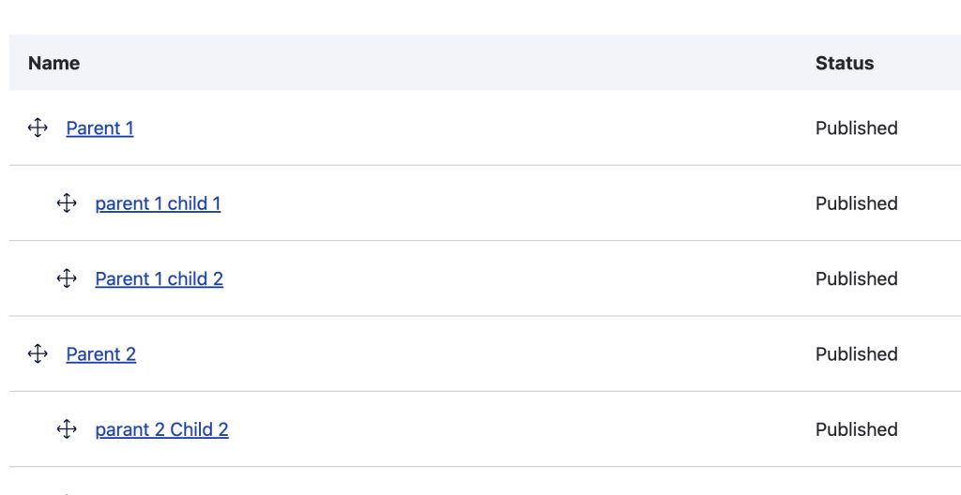Click the Published status of Parent 2
961x495 pixels.
pyautogui.click(x=856, y=354)
